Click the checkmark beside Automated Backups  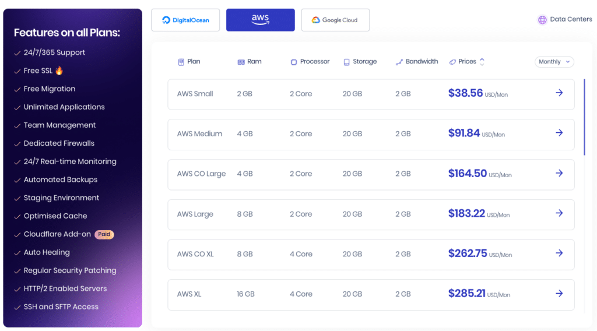[x=17, y=180]
